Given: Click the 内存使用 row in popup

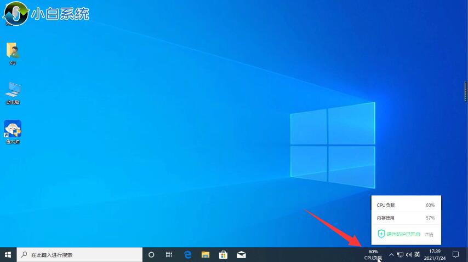Looking at the screenshot, I should click(406, 218).
